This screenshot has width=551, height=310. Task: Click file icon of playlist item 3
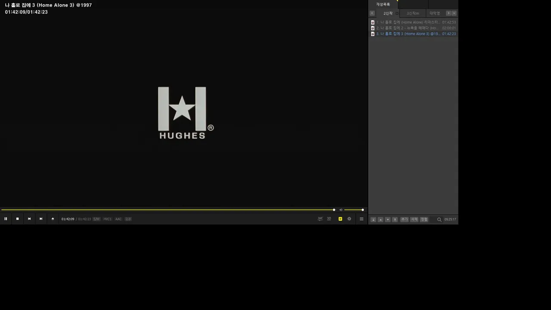373,34
